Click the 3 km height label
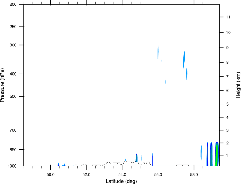 coord(227,130)
